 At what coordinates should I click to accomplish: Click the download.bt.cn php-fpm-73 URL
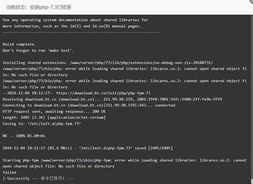[103, 93]
